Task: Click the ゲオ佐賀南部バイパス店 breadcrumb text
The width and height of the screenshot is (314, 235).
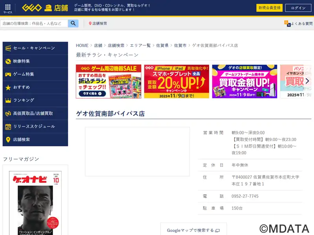Action: pos(215,45)
